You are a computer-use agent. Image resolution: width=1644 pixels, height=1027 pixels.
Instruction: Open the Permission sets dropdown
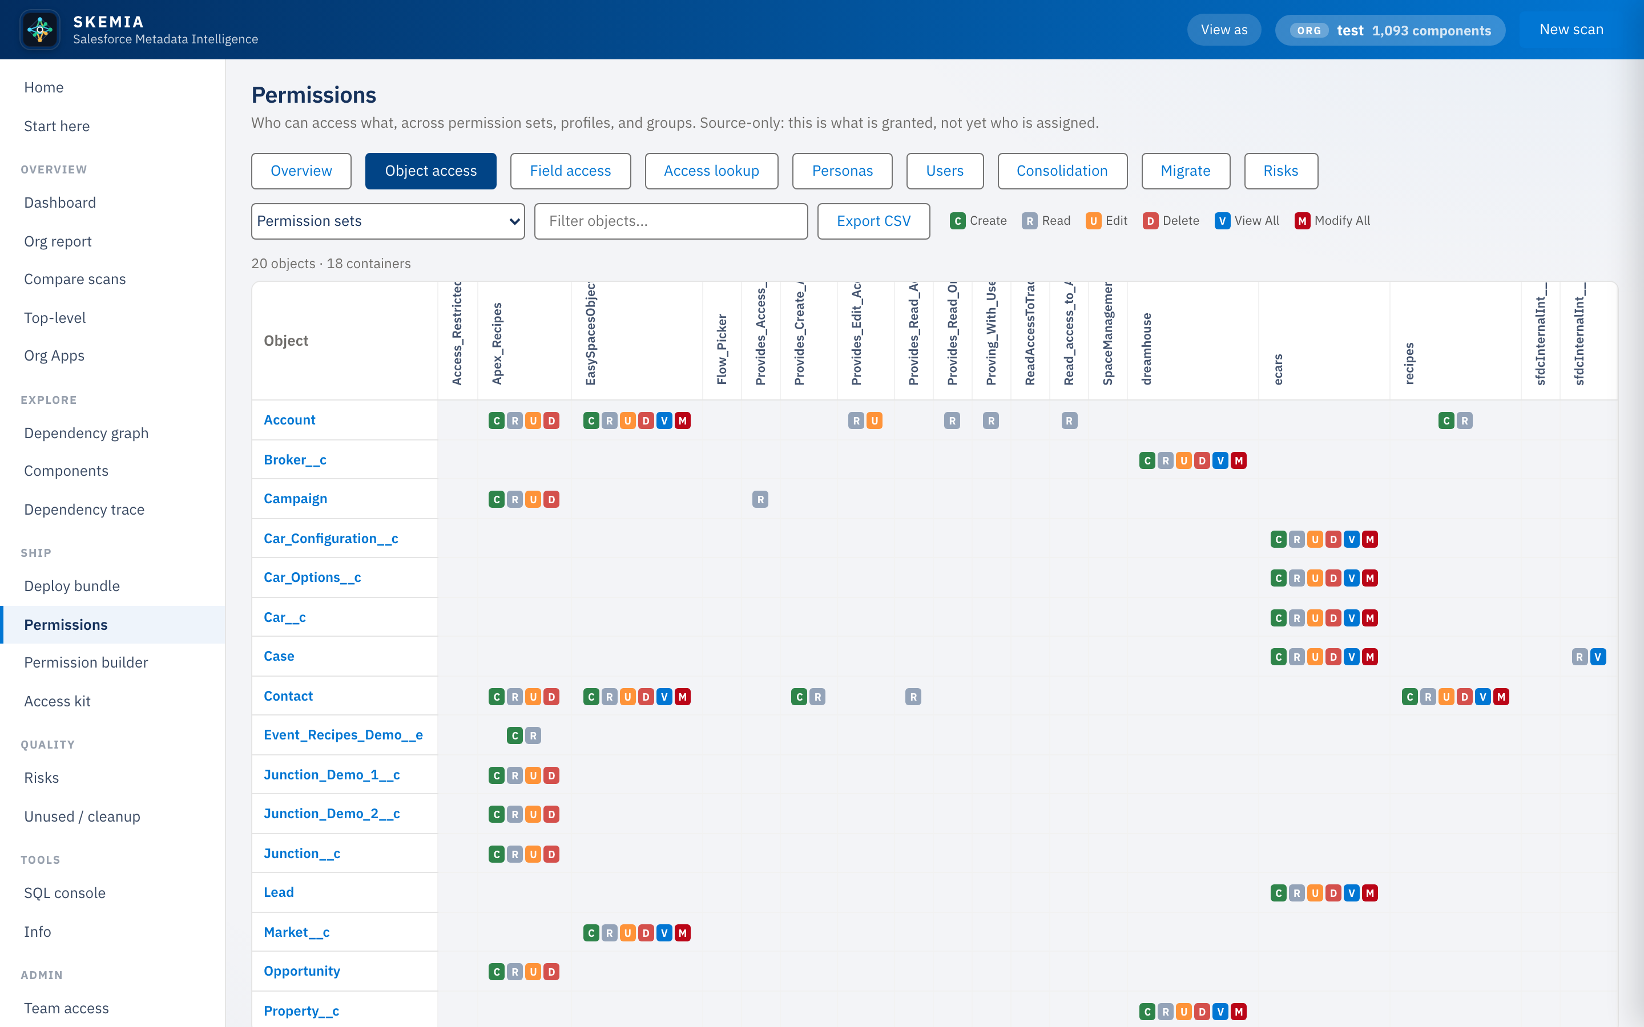point(388,221)
